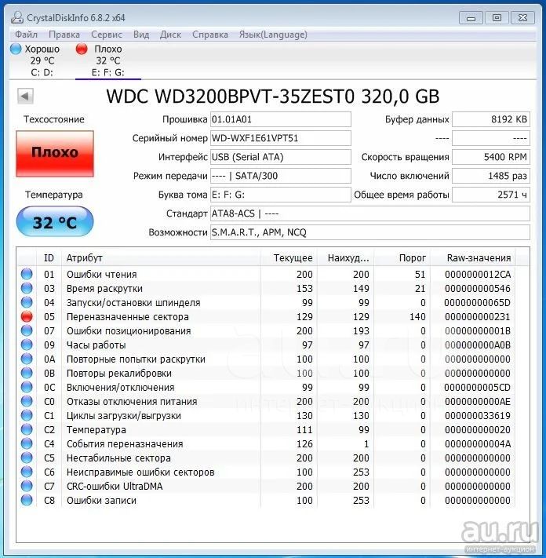Click the red status icon for Переназначенные сектора
The image size is (546, 558).
click(x=27, y=316)
